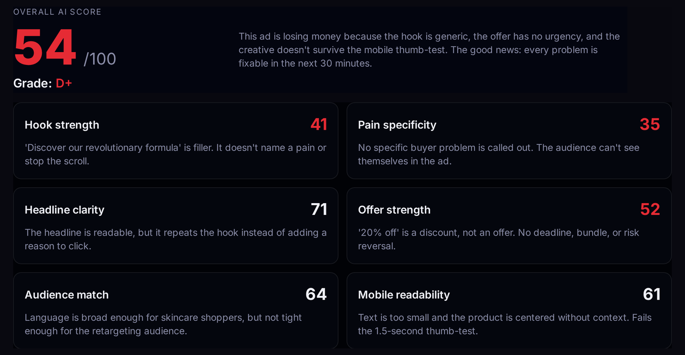The image size is (685, 355).
Task: Click the '20% off' offer description text
Action: (499, 239)
